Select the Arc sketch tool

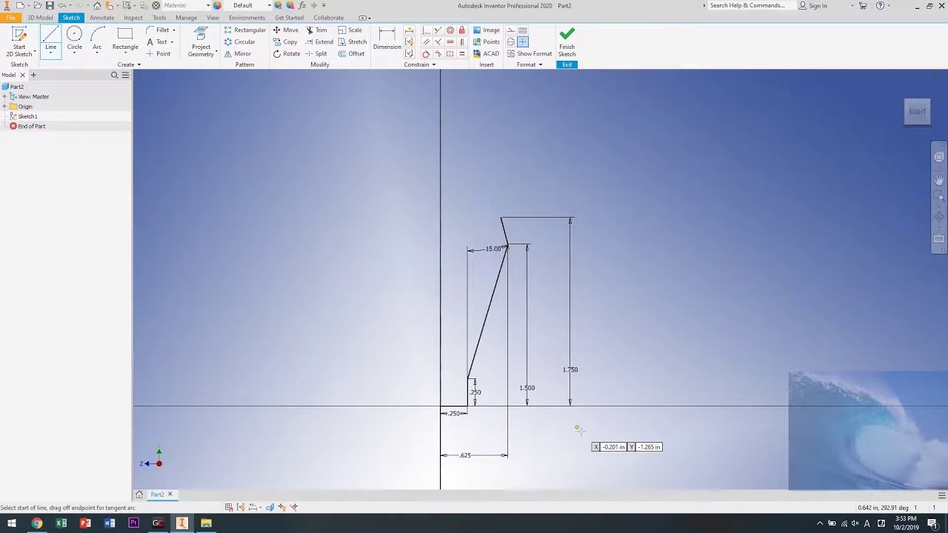pyautogui.click(x=97, y=38)
